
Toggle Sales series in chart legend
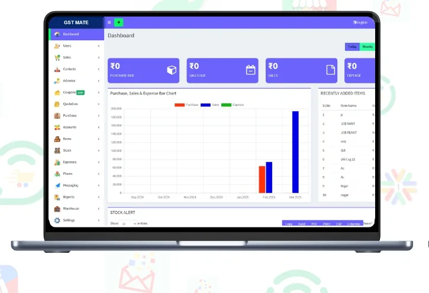point(210,105)
